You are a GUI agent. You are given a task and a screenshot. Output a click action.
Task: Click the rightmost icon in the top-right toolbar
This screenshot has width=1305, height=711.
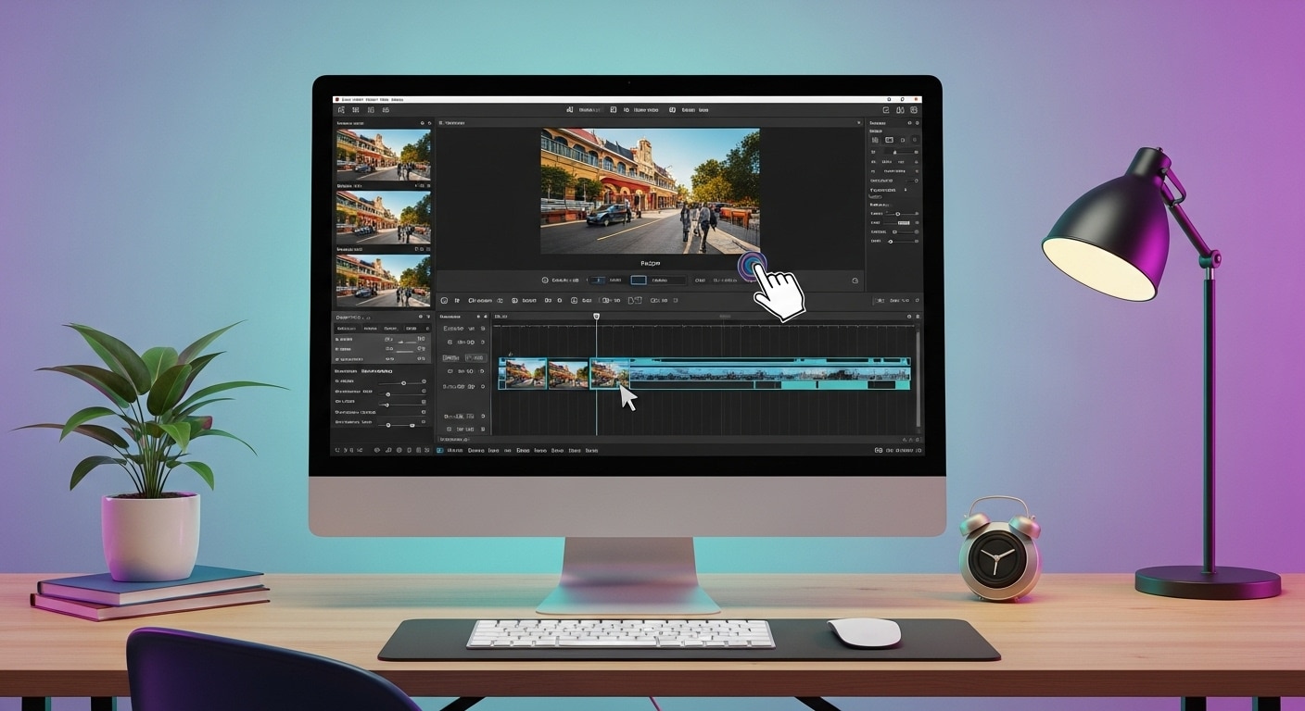click(x=915, y=110)
